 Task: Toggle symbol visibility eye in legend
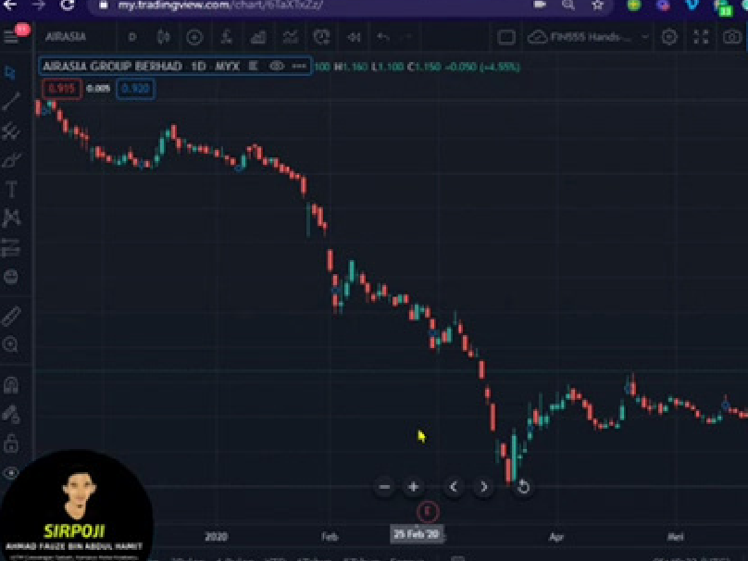(277, 67)
